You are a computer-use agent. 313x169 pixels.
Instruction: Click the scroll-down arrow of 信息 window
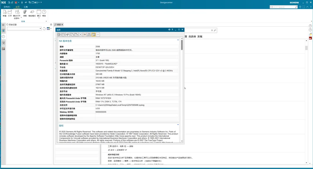[182, 141]
